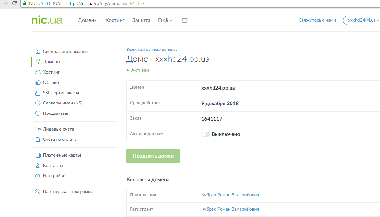Image resolution: width=380 pixels, height=217 pixels.
Task: Open the xxxhd24@i.ua account dropdown
Action: coord(362,20)
